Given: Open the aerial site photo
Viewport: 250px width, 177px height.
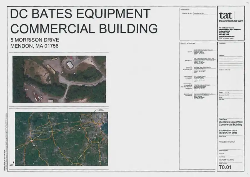Looking at the screenshot, I should click(59, 79).
